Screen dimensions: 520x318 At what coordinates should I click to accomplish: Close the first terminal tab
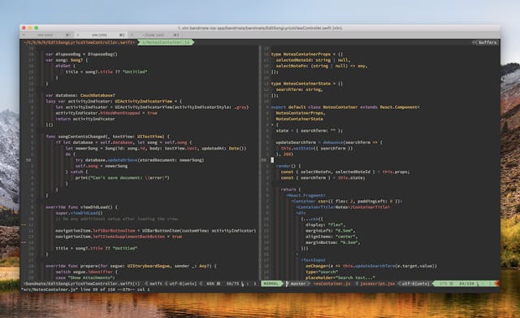click(24, 35)
